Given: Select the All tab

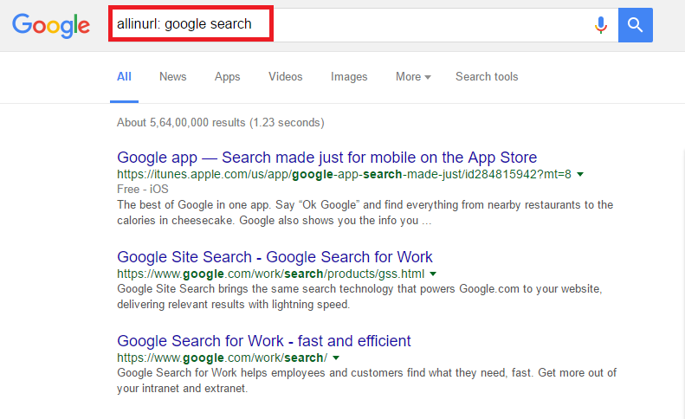Looking at the screenshot, I should pos(124,76).
